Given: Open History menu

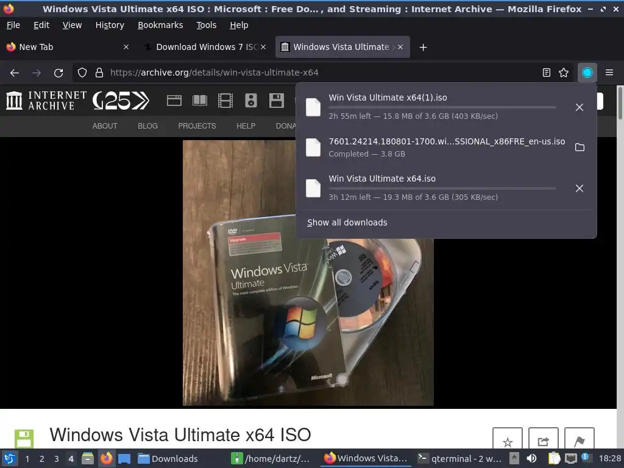Looking at the screenshot, I should [110, 25].
